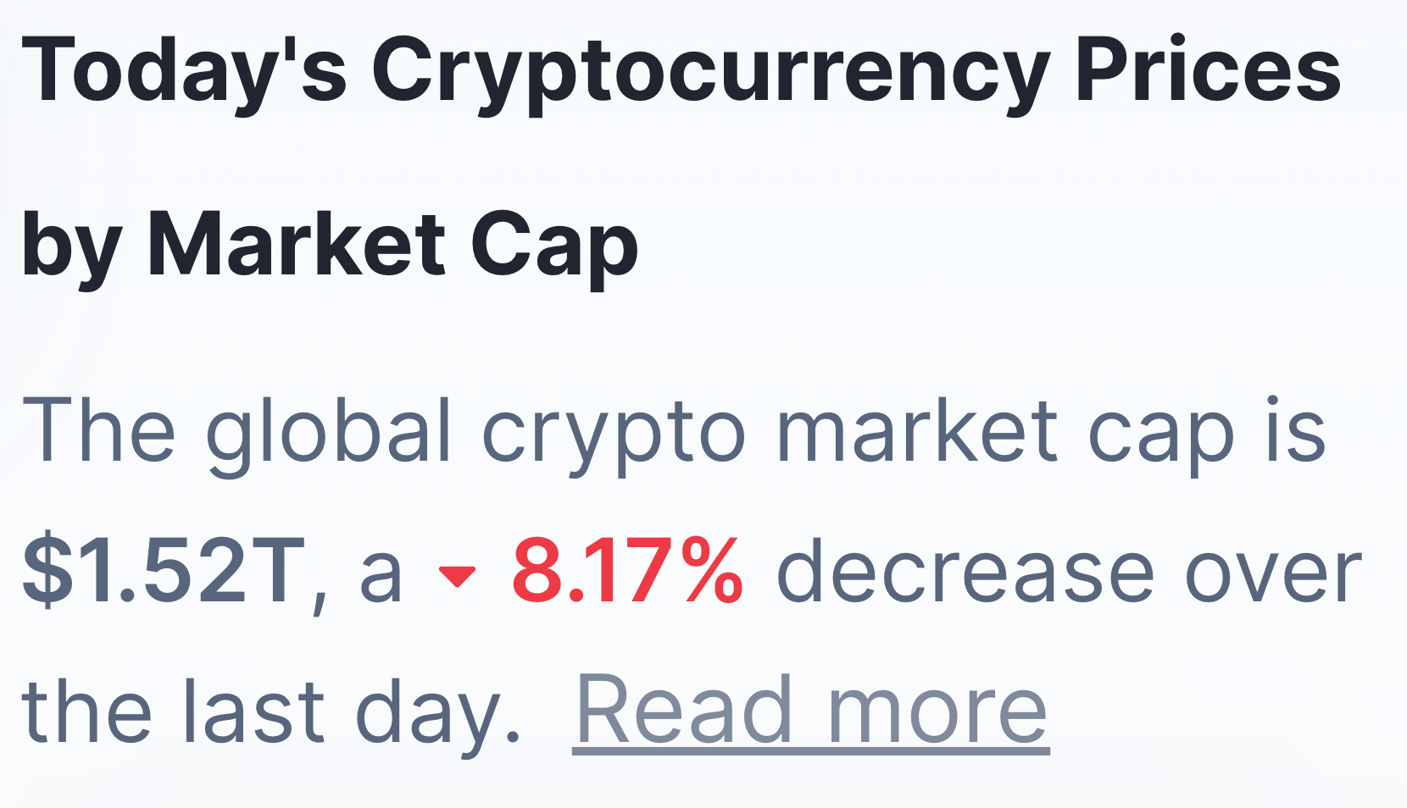This screenshot has width=1407, height=808.
Task: Click the word is ending the first paragraph line
Action: click(x=1296, y=432)
